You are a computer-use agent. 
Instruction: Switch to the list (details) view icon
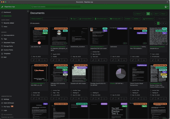pyautogui.click(x=145, y=14)
